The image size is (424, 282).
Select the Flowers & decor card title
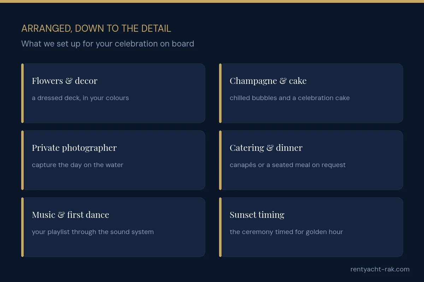click(x=65, y=81)
